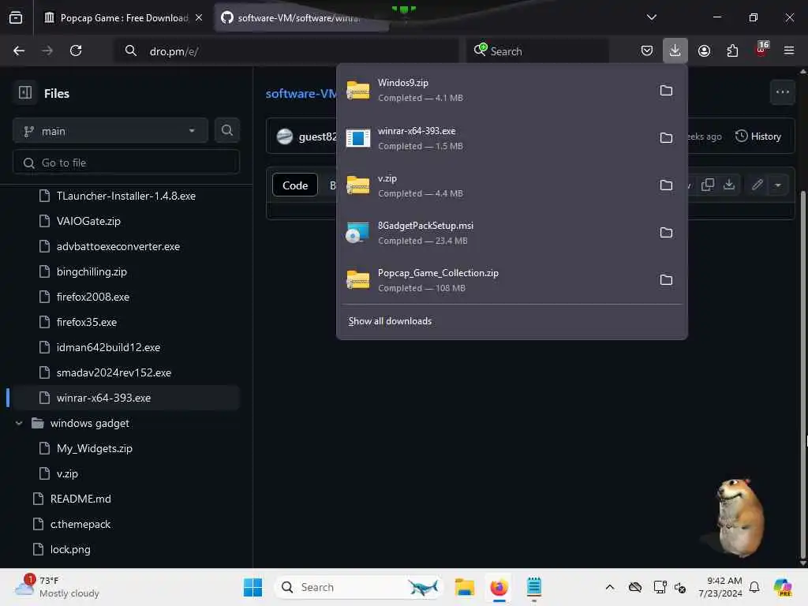Open the extensions puzzle icon
The height and width of the screenshot is (606, 808).
732,50
